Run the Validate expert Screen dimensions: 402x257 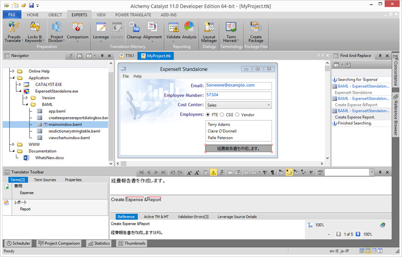coord(173,32)
